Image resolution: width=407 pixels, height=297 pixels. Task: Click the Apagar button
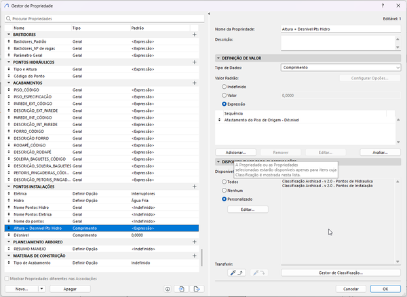coord(70,289)
